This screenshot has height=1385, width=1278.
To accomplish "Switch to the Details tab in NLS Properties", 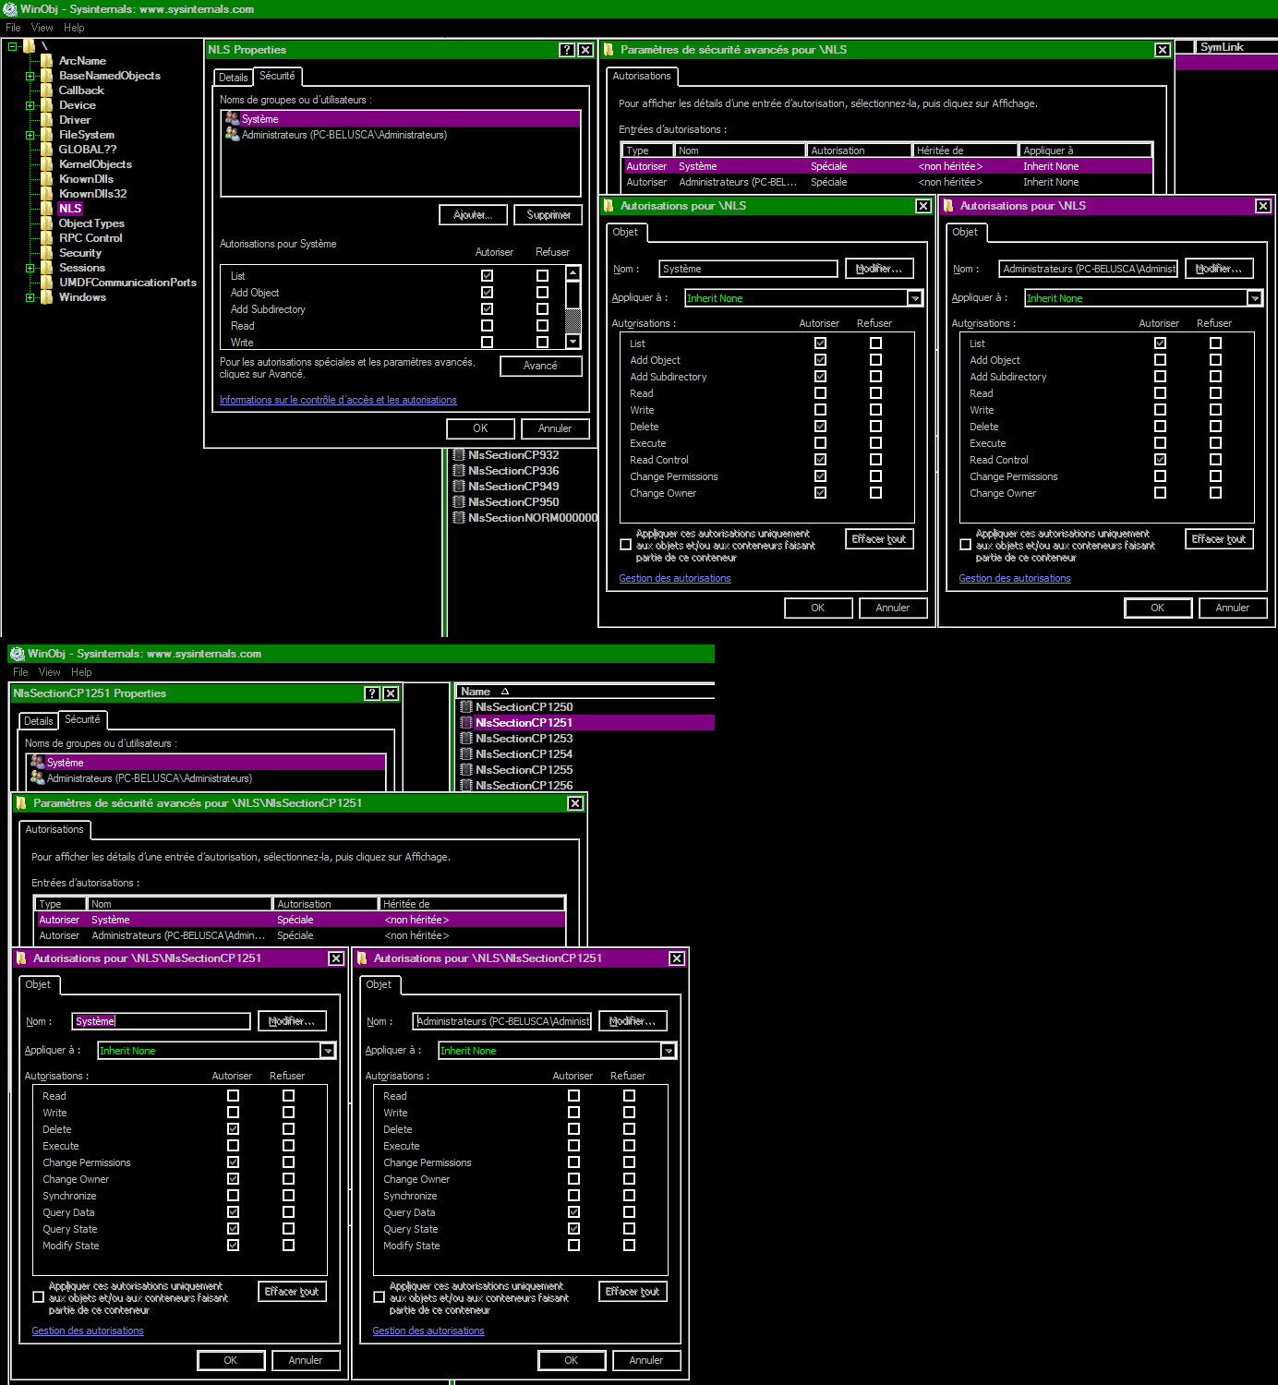I will (232, 77).
